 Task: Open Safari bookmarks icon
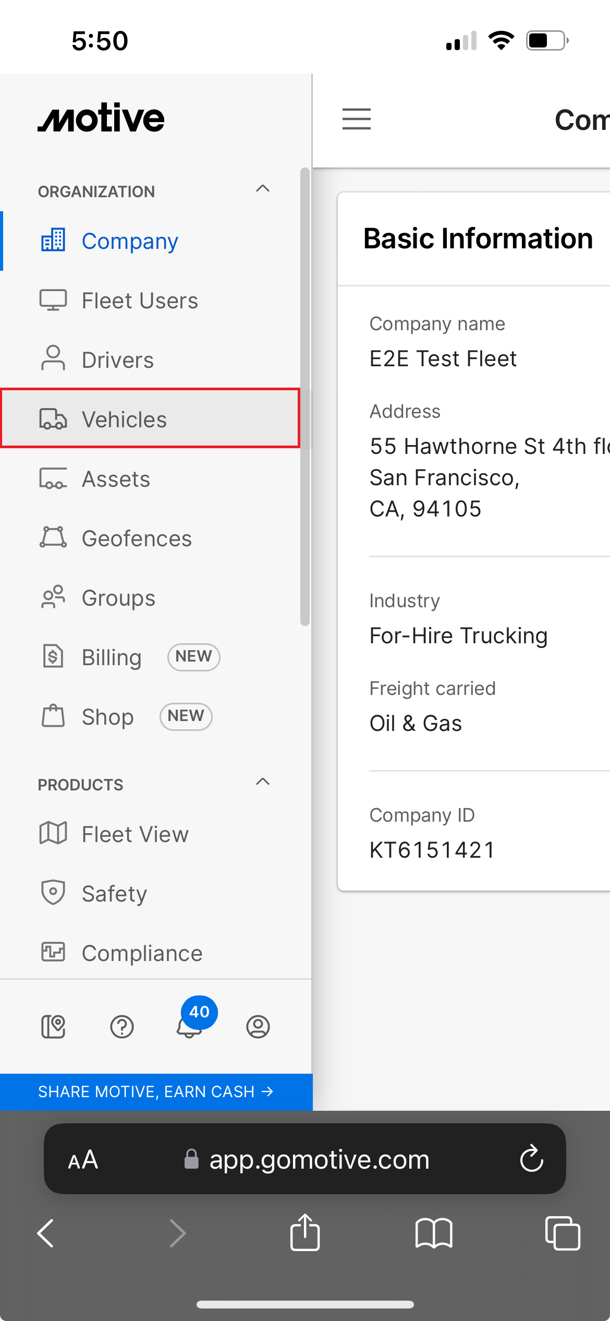(x=434, y=1233)
